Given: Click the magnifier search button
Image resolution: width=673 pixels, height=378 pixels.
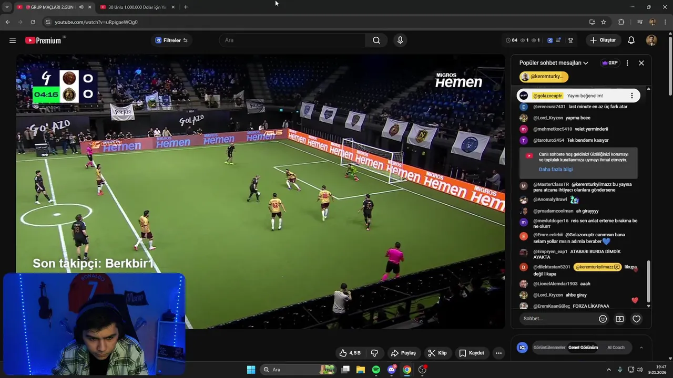Looking at the screenshot, I should pyautogui.click(x=376, y=40).
